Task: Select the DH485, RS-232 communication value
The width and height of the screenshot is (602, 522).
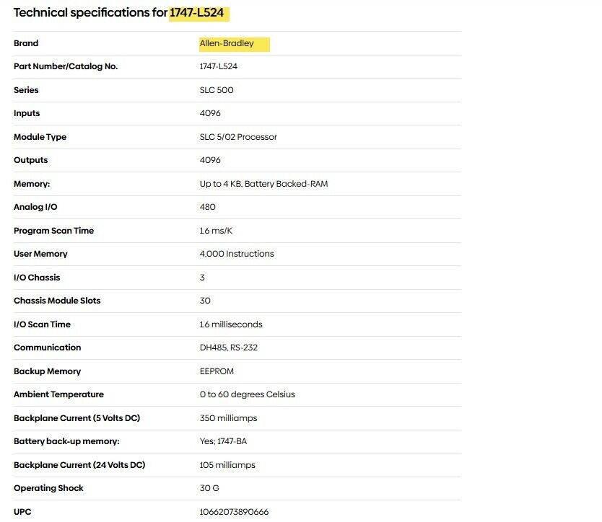Action: pos(229,348)
